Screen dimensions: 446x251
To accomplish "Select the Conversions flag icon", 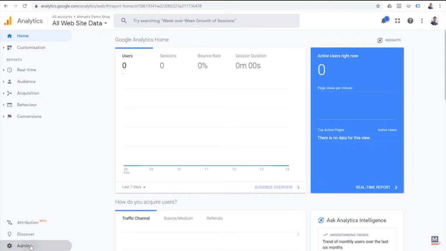I will coord(10,116).
